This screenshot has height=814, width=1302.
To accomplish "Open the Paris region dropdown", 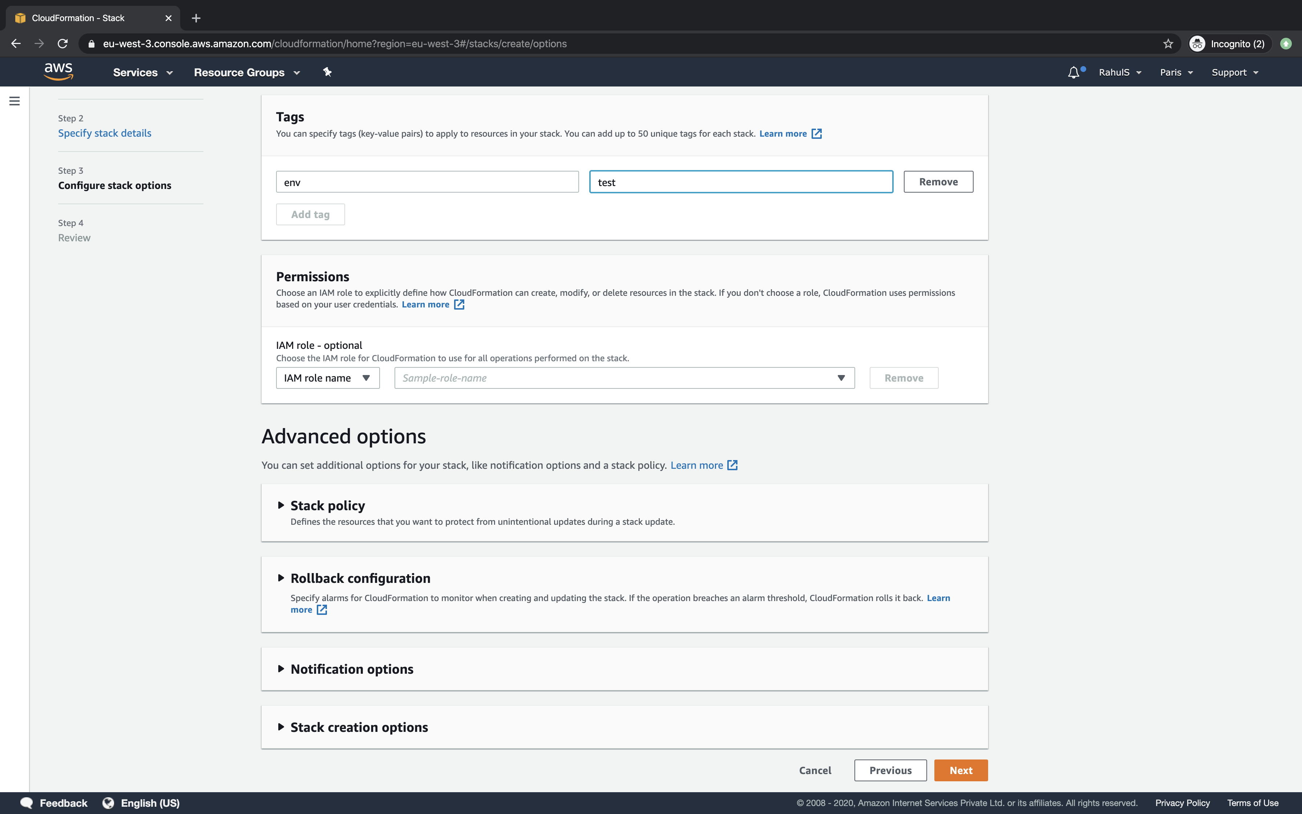I will (1176, 72).
